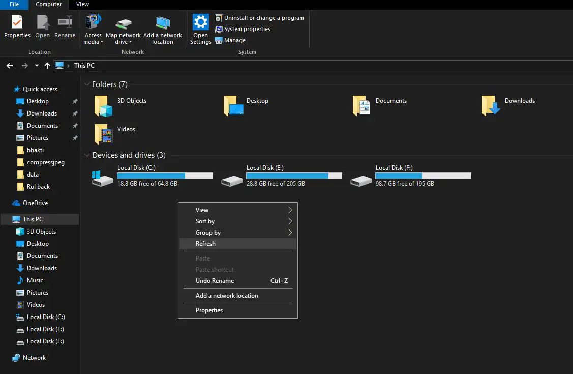Open Videos in sidebar

point(36,305)
